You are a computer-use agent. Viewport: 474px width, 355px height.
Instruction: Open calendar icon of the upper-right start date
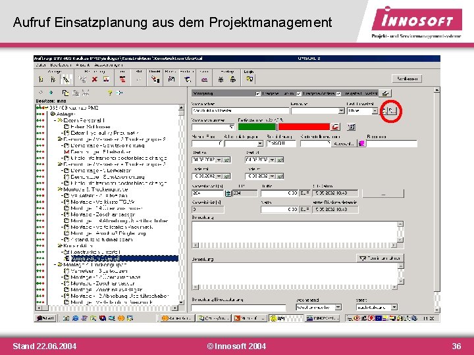click(x=280, y=160)
